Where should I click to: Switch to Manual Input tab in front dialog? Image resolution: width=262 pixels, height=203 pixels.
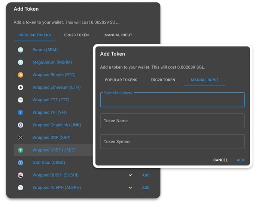[204, 80]
